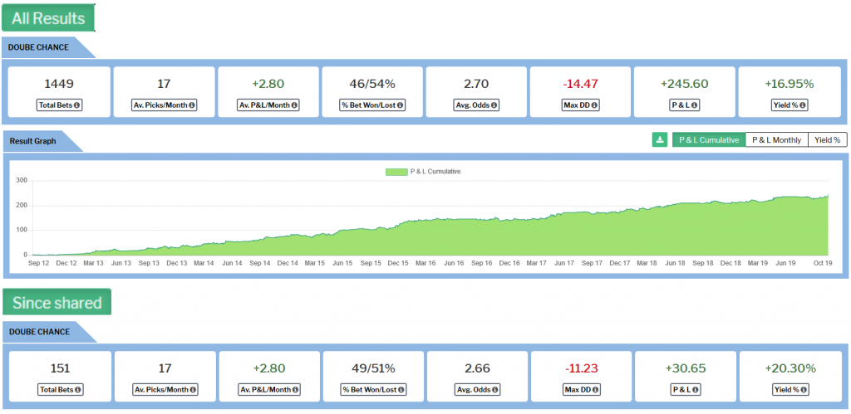This screenshot has height=414, width=851.
Task: Click info icon beside Av. P&L/Month in All Results
Action: click(296, 105)
